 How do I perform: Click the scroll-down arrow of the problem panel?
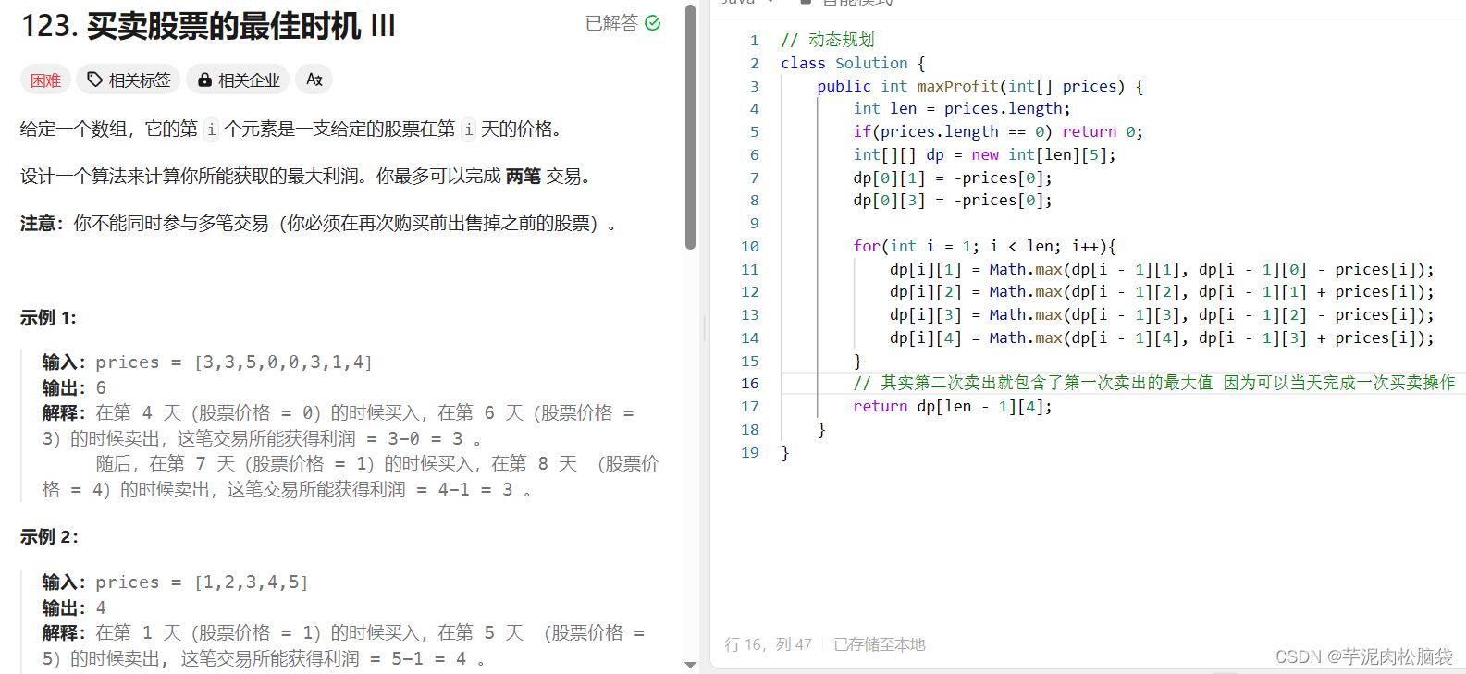(x=690, y=664)
